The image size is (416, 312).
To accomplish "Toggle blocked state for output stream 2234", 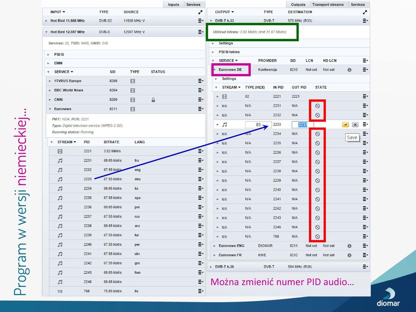I will coord(317,134).
